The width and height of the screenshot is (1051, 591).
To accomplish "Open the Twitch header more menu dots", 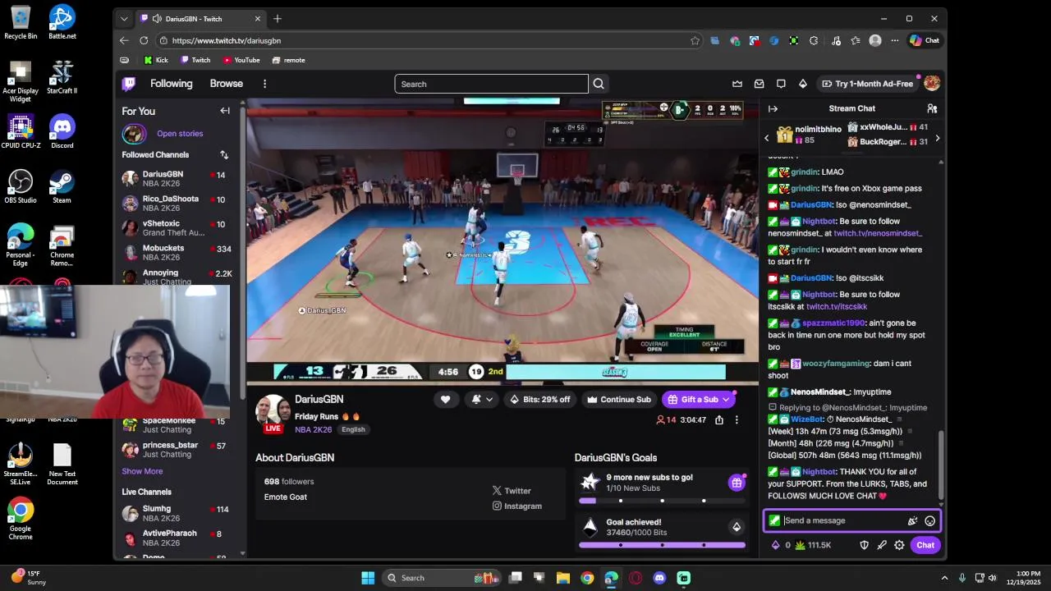I will coord(264,84).
